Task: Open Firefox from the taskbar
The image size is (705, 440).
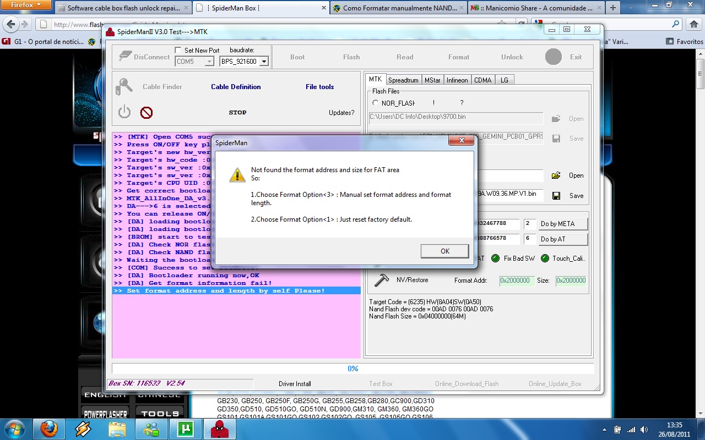Action: coord(49,428)
